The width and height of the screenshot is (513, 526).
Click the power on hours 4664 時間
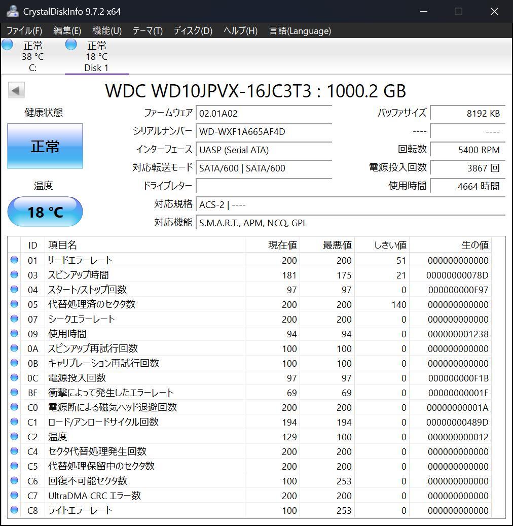468,186
